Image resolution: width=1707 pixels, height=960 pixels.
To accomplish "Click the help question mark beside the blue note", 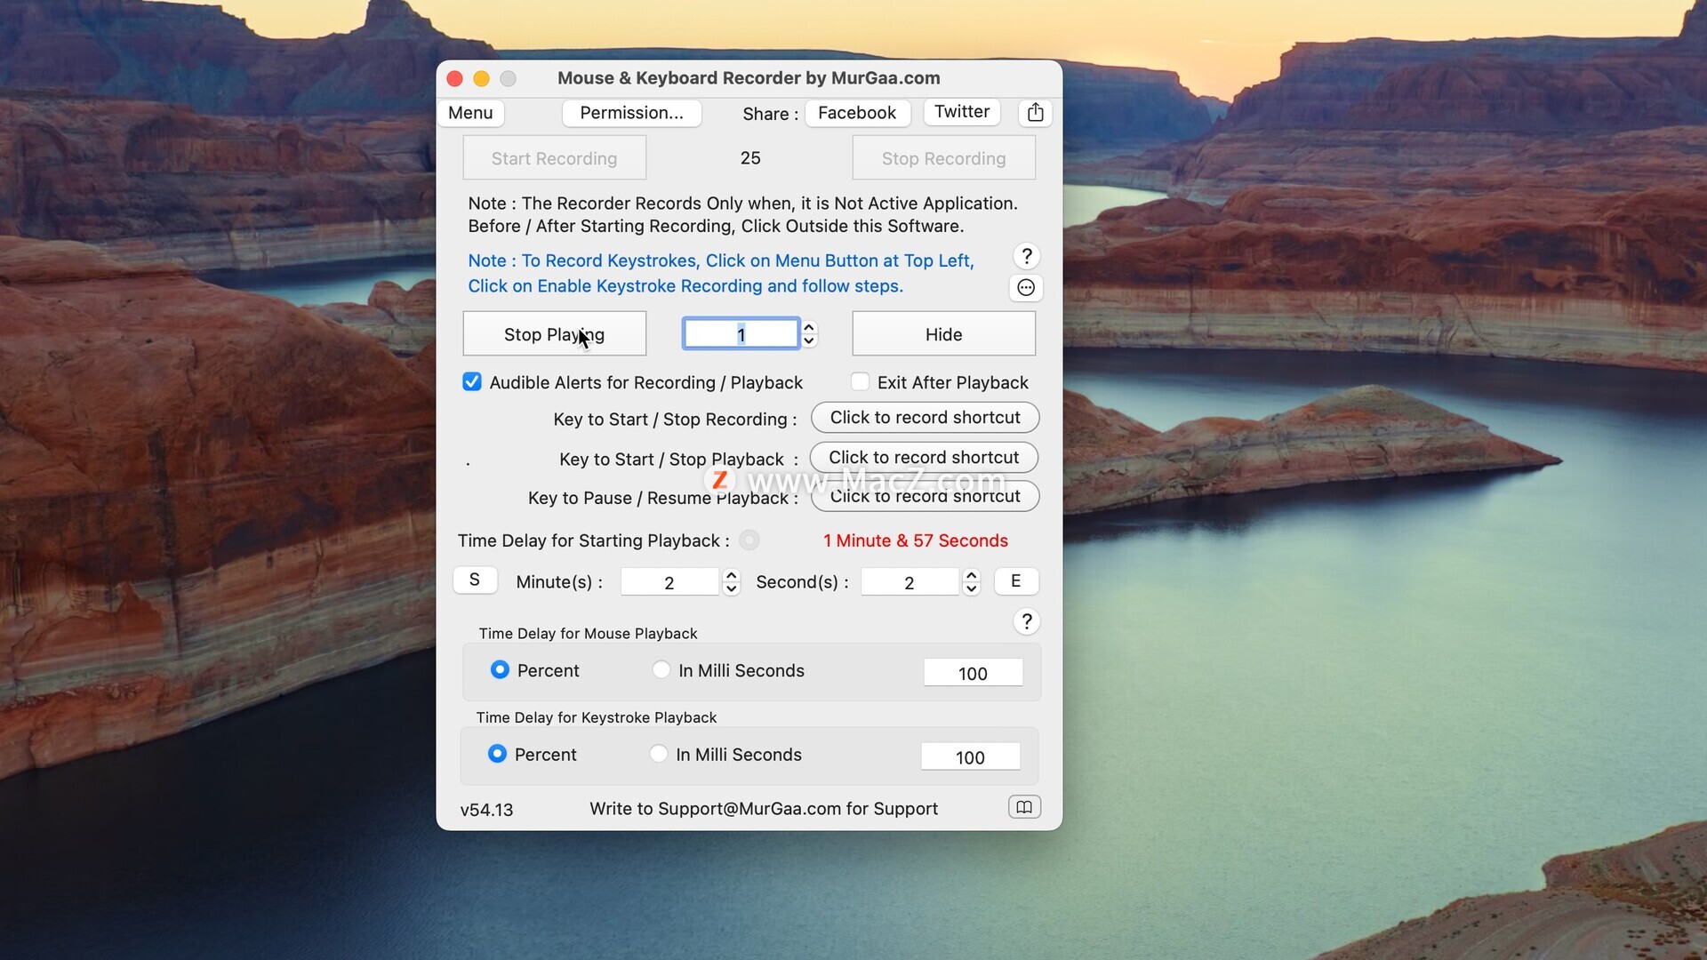I will pyautogui.click(x=1027, y=256).
